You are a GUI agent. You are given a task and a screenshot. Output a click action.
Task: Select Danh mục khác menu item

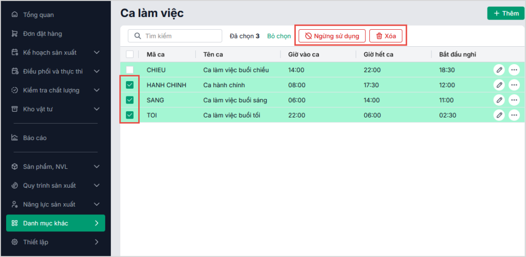55,223
